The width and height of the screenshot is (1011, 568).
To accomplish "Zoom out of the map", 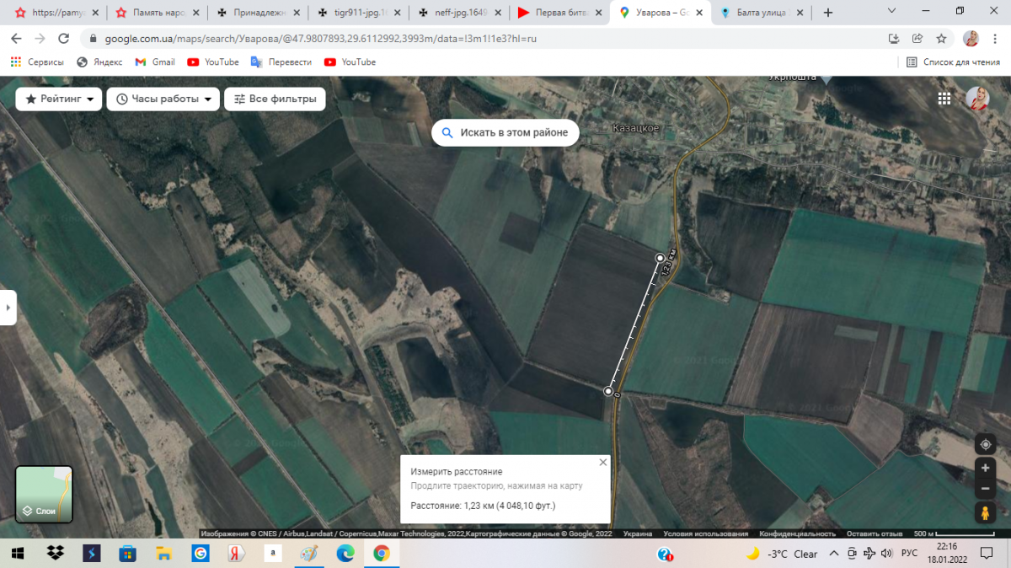I will pos(985,489).
